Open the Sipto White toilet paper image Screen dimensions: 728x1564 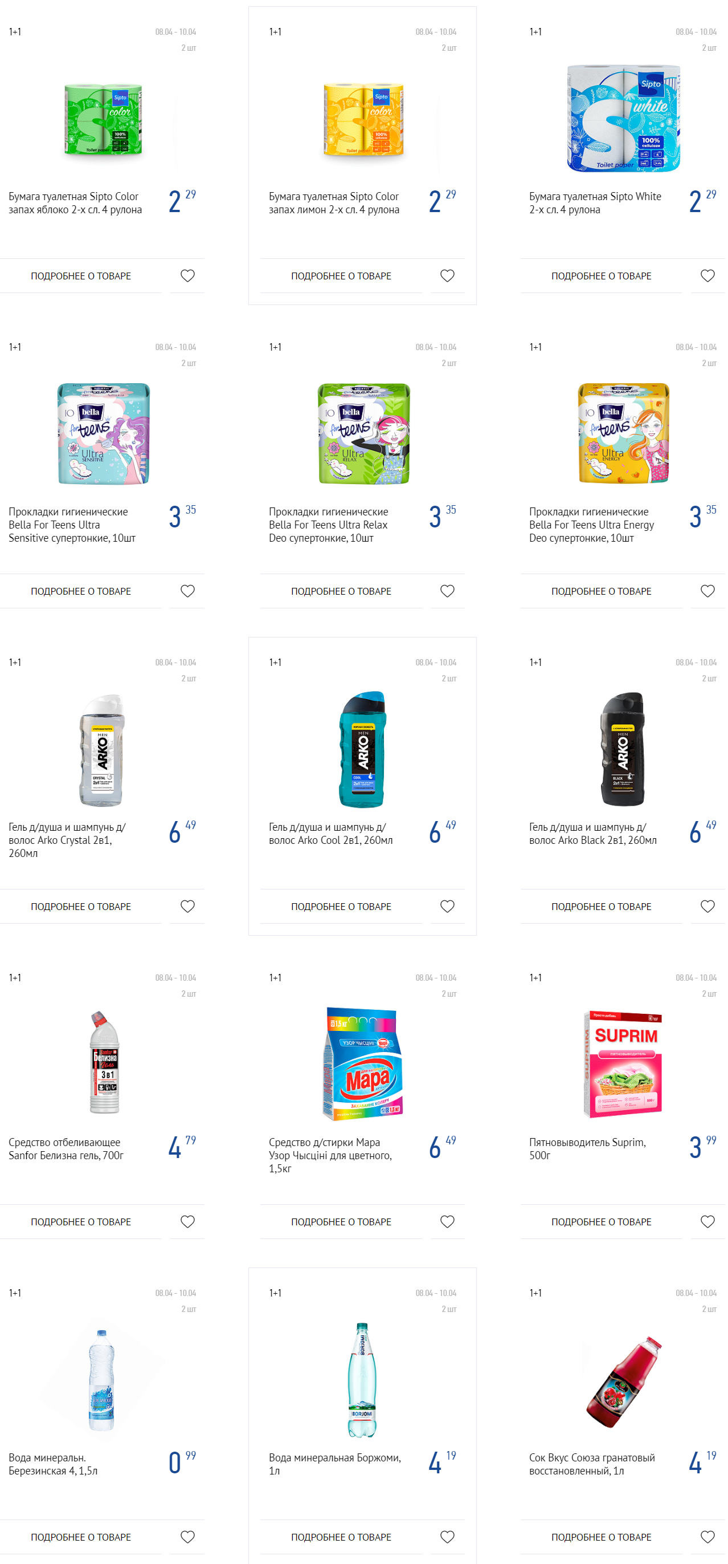tap(625, 119)
